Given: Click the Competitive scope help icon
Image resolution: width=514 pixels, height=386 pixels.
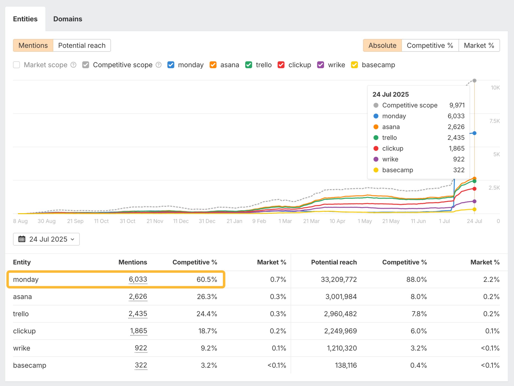Looking at the screenshot, I should pyautogui.click(x=159, y=65).
